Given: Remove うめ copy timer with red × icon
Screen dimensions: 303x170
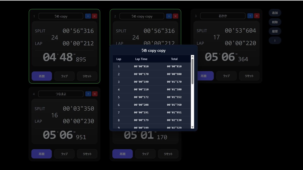Looking at the screenshot, I should [x=94, y=16].
